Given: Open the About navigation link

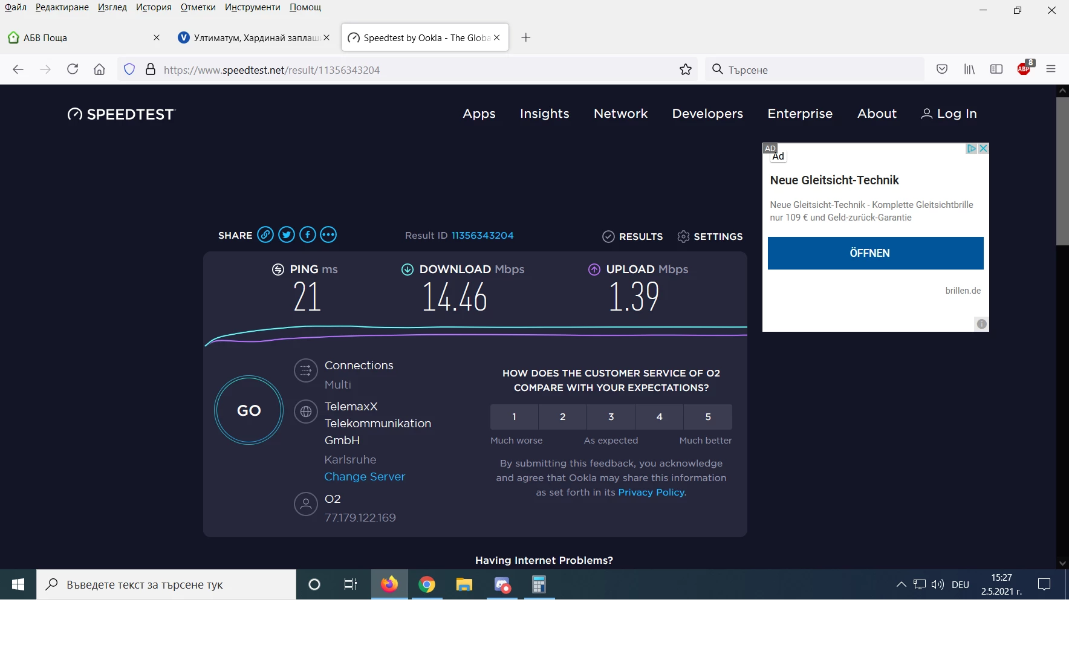Looking at the screenshot, I should click(x=877, y=114).
